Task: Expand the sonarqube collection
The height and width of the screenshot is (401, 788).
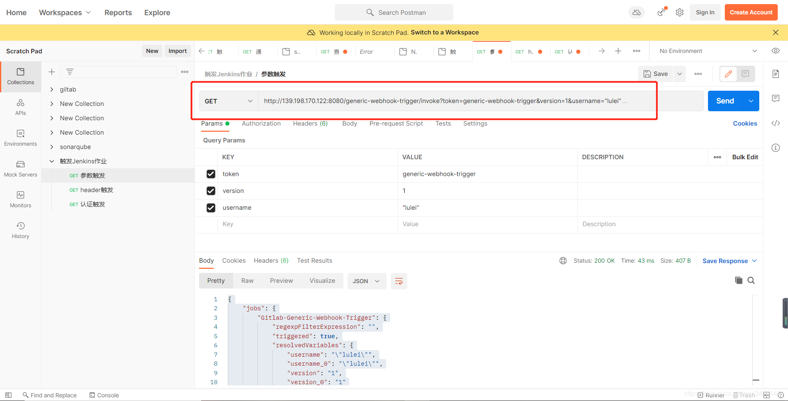Action: coord(52,147)
